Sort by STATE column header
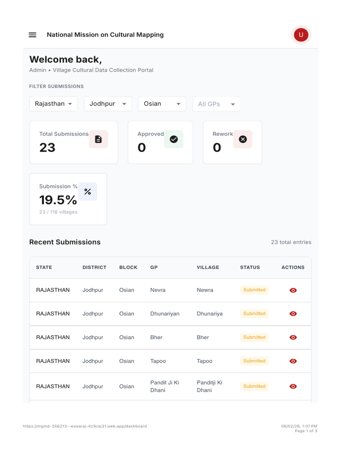The image size is (341, 455). [44, 267]
